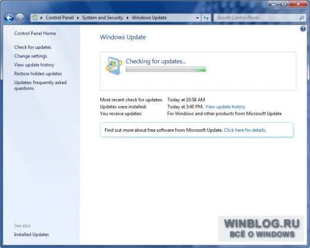Select the System and Security breadcrumb
This screenshot has width=310, height=248.
coord(103,17)
